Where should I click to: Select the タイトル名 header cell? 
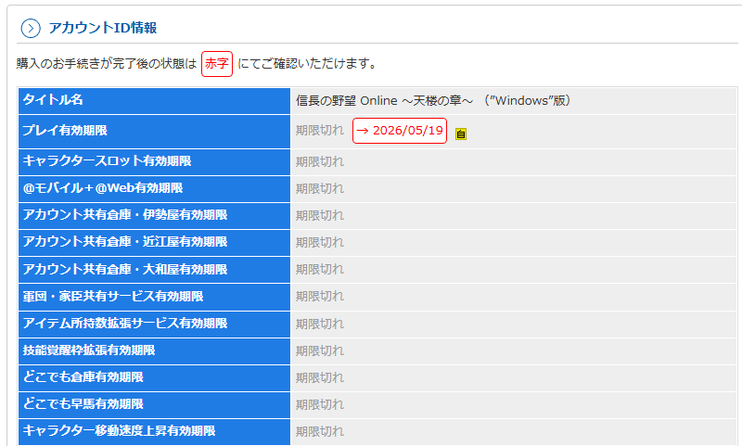click(x=154, y=100)
